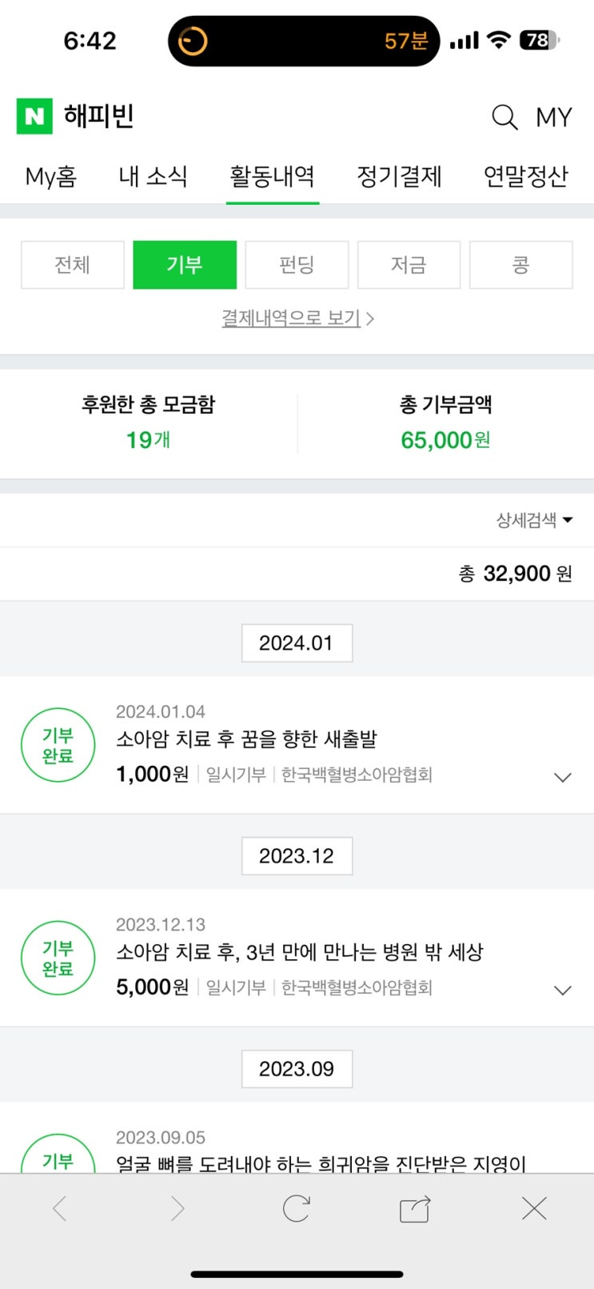Open the MY page link
The image size is (594, 1289).
point(554,118)
